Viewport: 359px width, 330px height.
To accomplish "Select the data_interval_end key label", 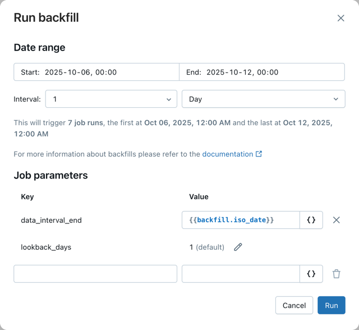I will (x=51, y=220).
